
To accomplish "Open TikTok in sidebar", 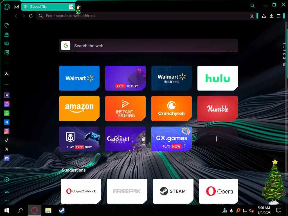I will [x=7, y=140].
